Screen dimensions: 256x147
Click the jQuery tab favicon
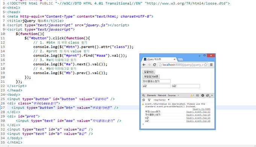[x=145, y=59]
